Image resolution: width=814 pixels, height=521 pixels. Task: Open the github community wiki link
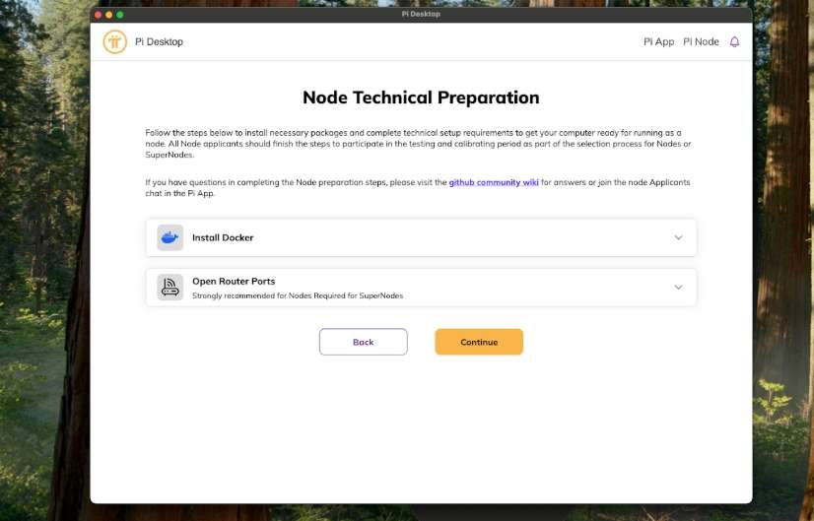coord(494,182)
